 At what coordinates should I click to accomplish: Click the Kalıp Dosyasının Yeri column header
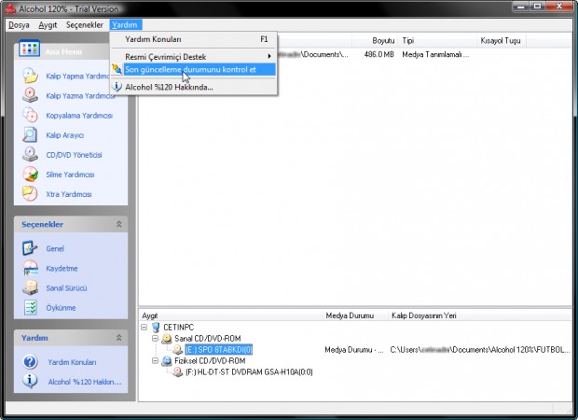pos(480,315)
